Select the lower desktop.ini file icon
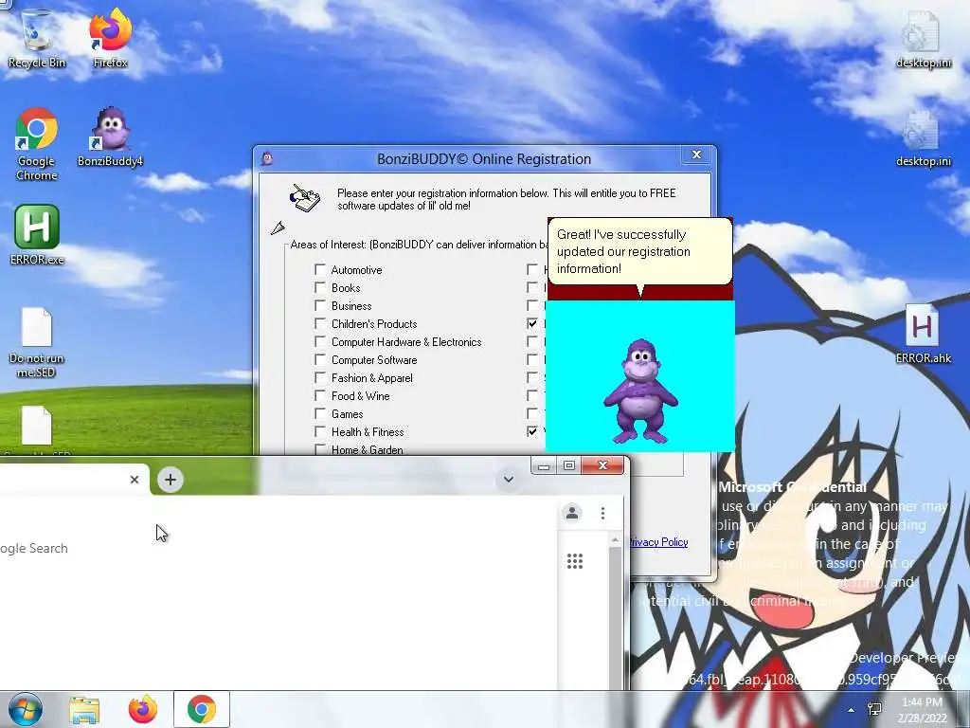The width and height of the screenshot is (970, 728). point(923,138)
